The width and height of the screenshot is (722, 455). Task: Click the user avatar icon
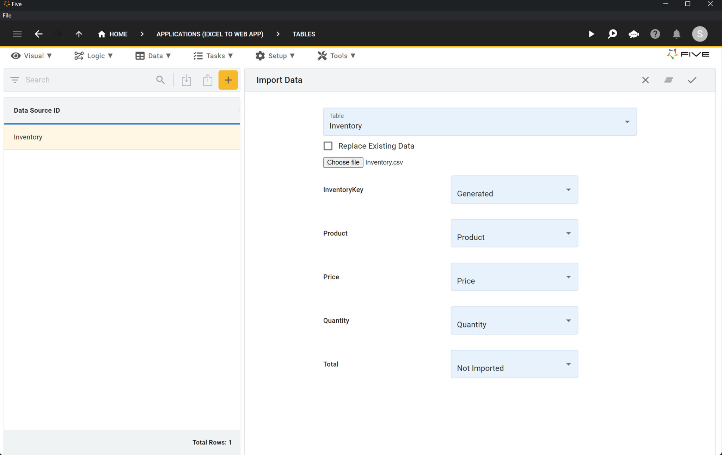click(x=699, y=34)
